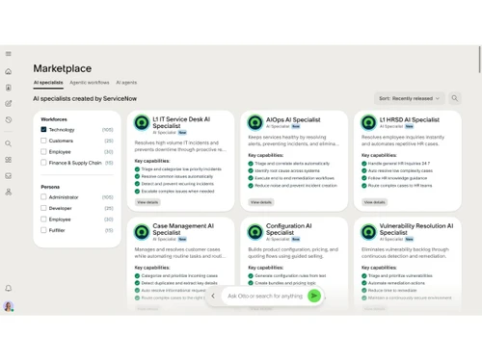Image resolution: width=482 pixels, height=361 pixels.
Task: Open notifications bell icon
Action: 9,288
